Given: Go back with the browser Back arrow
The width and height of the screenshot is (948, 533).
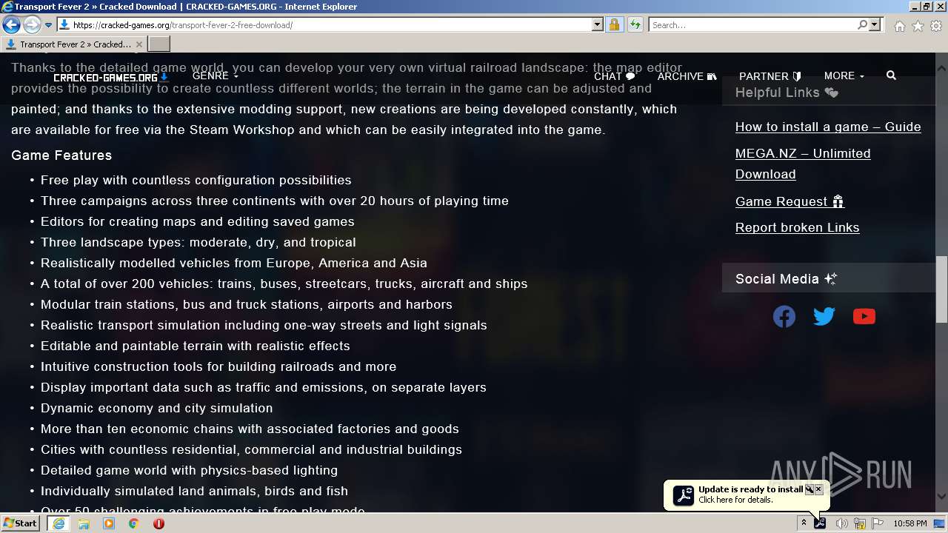Looking at the screenshot, I should [x=11, y=24].
